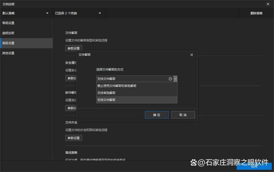Close the 文件解密 dialog with X
The height and width of the screenshot is (172, 274).
tap(192, 55)
